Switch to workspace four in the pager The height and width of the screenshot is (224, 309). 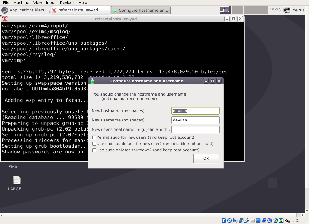[x=261, y=10]
